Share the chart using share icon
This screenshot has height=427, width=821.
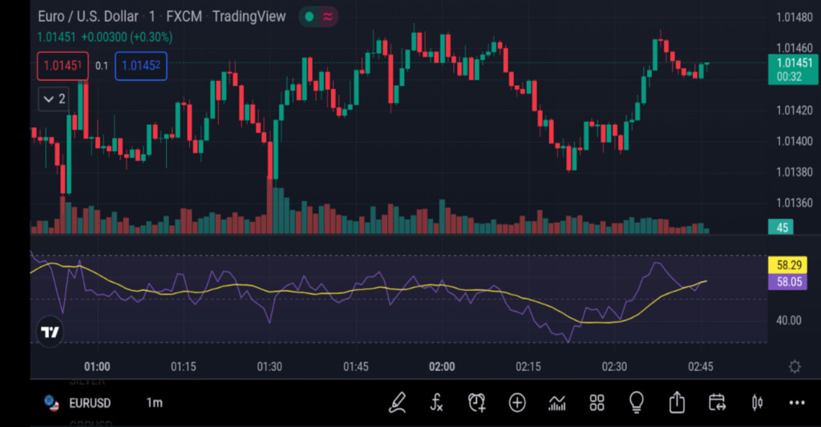677,402
